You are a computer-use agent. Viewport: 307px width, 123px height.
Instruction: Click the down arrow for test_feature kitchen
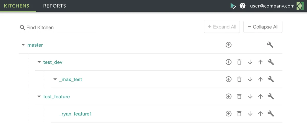(250, 97)
